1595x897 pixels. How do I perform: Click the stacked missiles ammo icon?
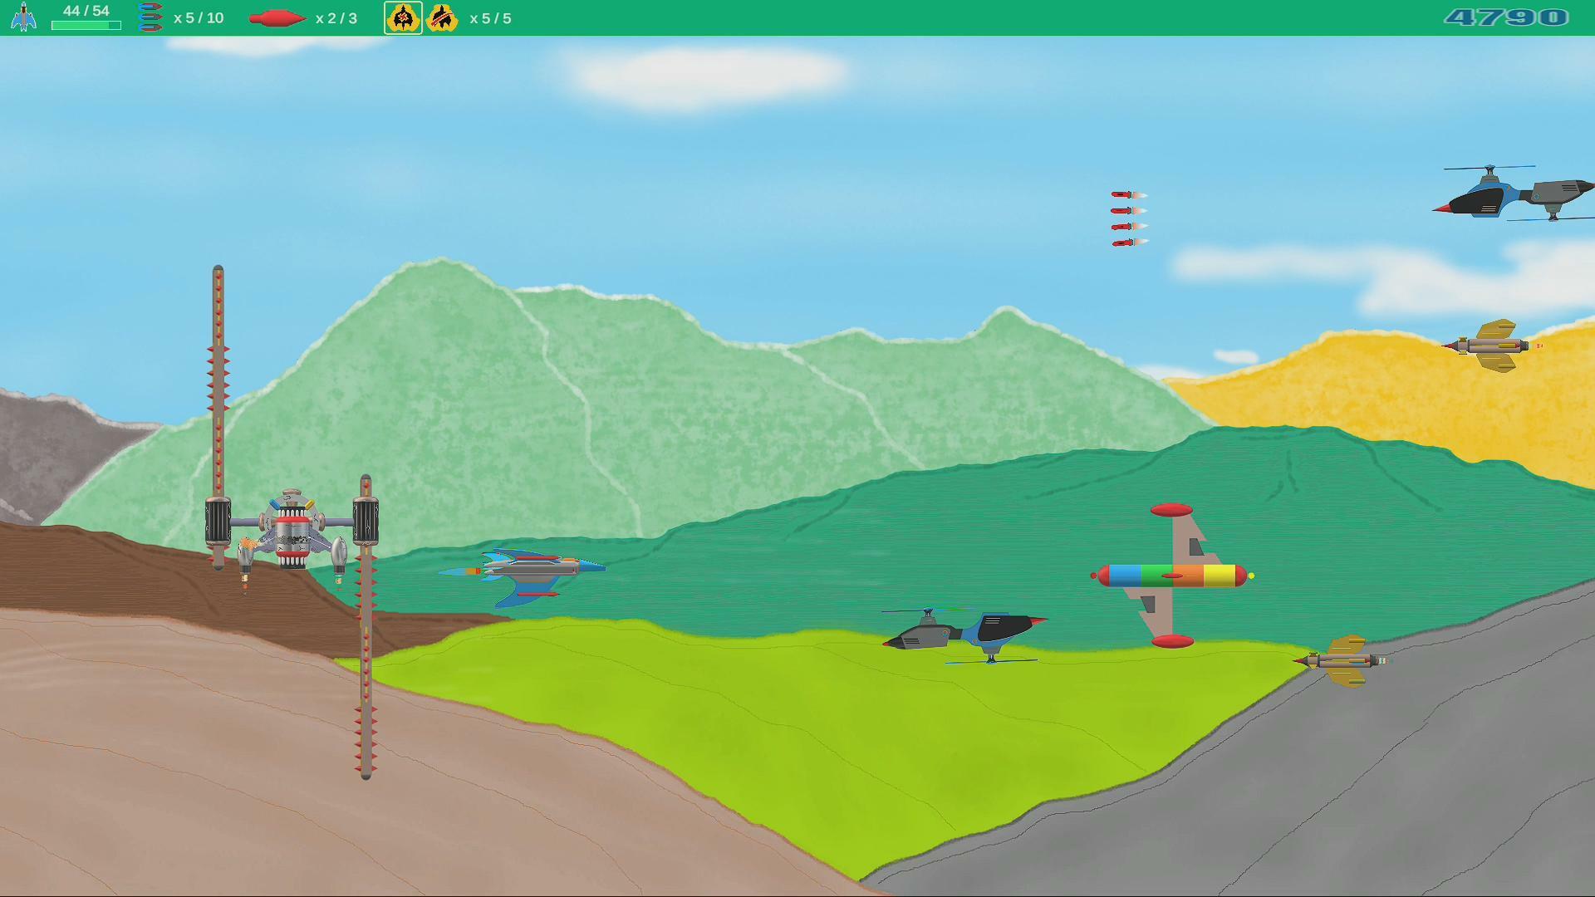click(x=150, y=17)
